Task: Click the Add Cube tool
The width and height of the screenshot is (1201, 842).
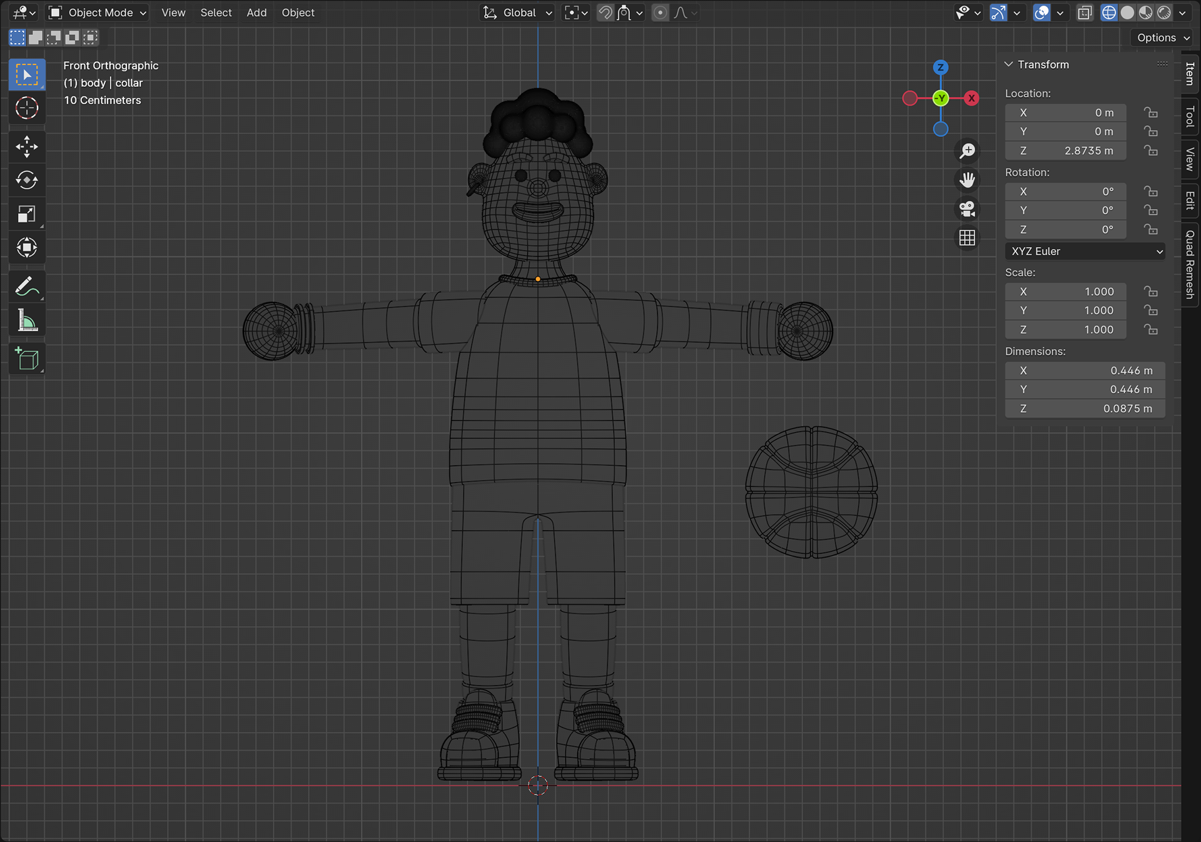Action: (x=26, y=358)
